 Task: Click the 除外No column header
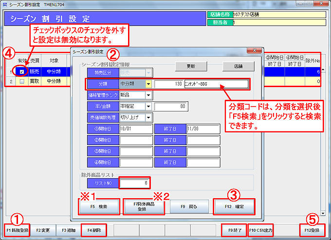tap(313, 61)
